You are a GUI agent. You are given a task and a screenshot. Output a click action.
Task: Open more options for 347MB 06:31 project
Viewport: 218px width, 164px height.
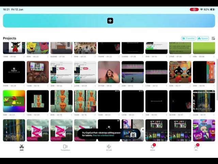[x=119, y=86]
